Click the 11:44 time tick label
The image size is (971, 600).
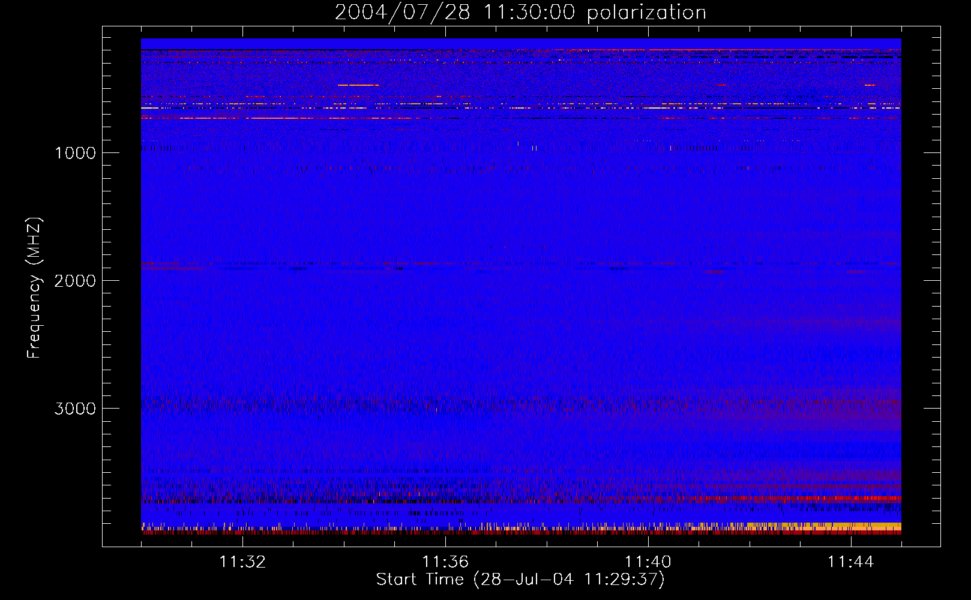[851, 562]
